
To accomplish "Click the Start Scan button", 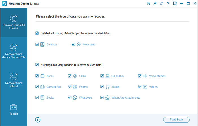I will (x=176, y=120).
